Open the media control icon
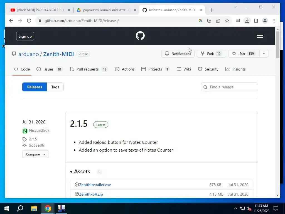This screenshot has width=285, height=214. click(238, 21)
